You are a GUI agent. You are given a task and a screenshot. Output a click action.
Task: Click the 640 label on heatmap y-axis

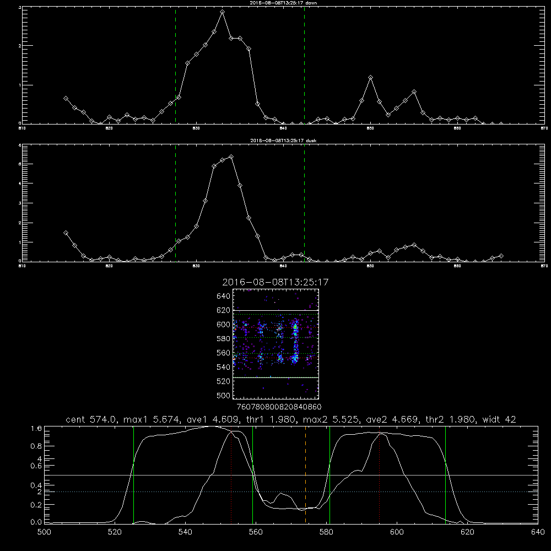[x=223, y=296]
